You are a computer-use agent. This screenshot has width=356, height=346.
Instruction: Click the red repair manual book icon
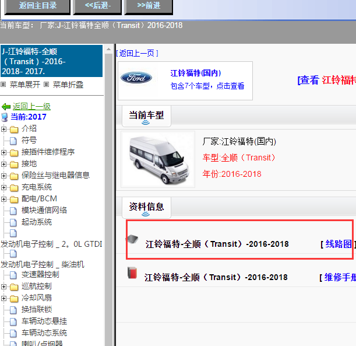(x=132, y=273)
